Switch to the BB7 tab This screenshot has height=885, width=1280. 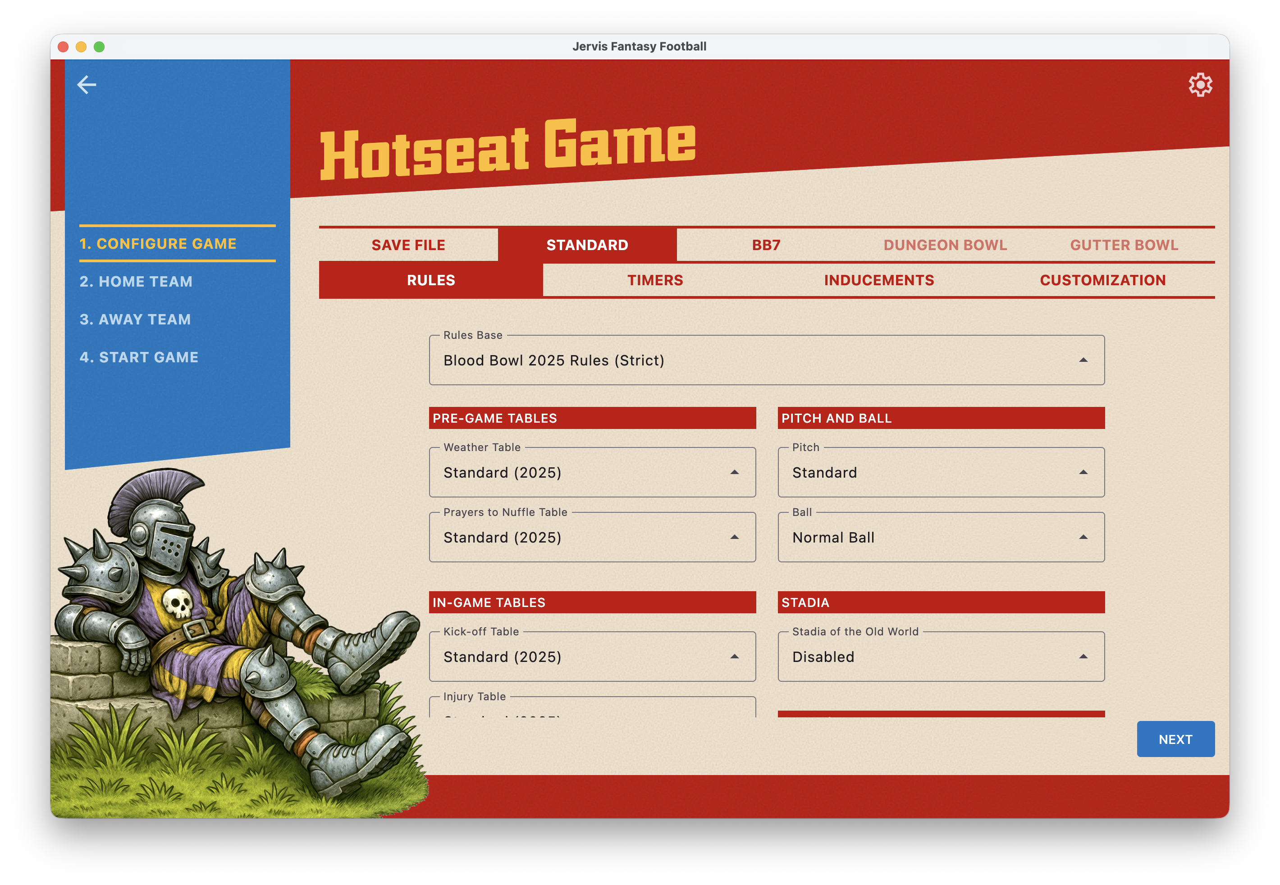[766, 245]
